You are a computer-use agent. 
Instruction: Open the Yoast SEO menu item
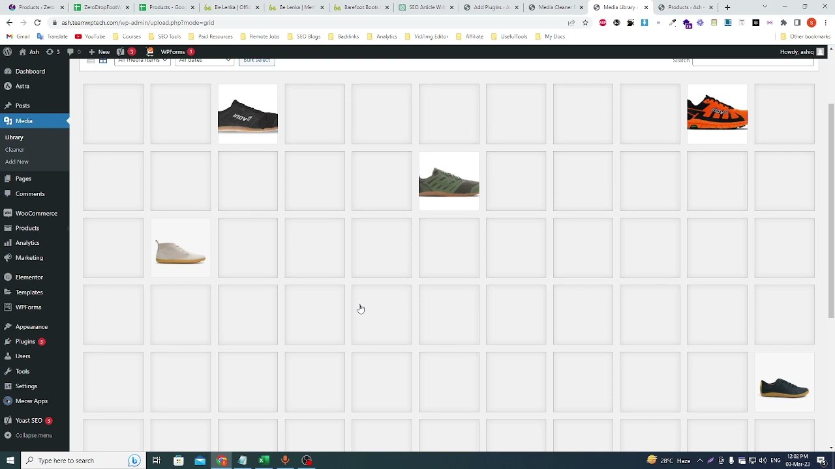(29, 421)
